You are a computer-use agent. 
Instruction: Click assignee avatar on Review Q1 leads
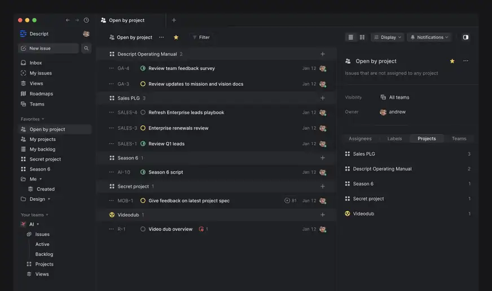pos(323,144)
